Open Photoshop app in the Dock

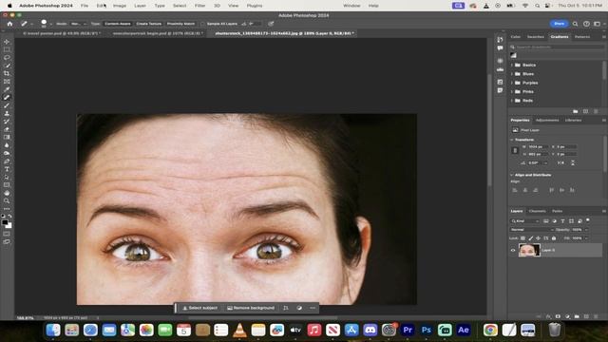tap(427, 330)
